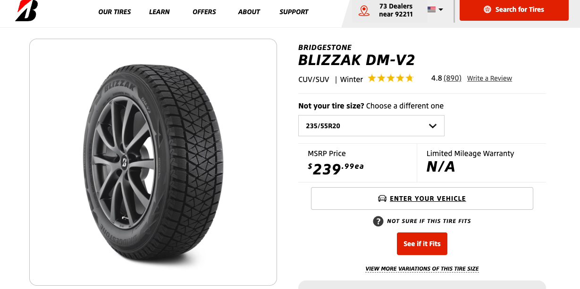Image resolution: width=580 pixels, height=289 pixels.
Task: Click the car icon beside Enter Your Vehicle
Action: coord(382,198)
